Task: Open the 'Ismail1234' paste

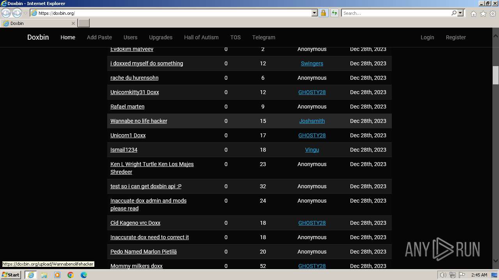Action: (124, 150)
